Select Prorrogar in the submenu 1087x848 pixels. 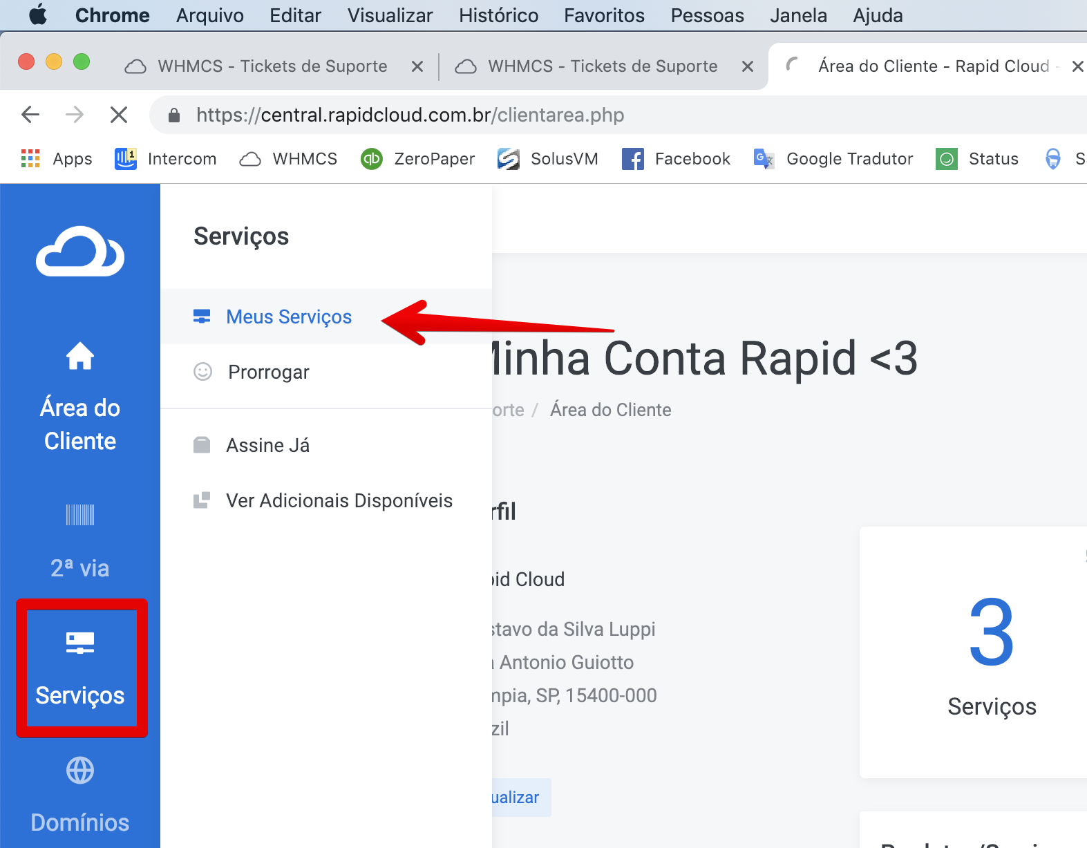pos(326,372)
